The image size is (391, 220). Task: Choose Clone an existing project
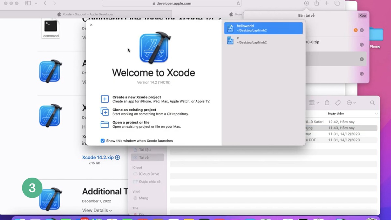(x=145, y=112)
